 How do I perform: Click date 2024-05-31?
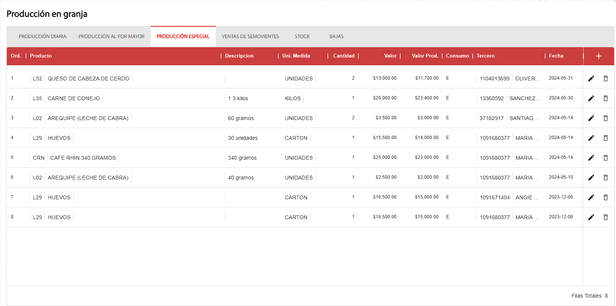tap(561, 78)
